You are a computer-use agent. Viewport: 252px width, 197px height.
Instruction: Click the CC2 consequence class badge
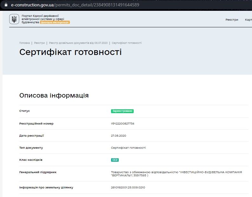point(115,160)
